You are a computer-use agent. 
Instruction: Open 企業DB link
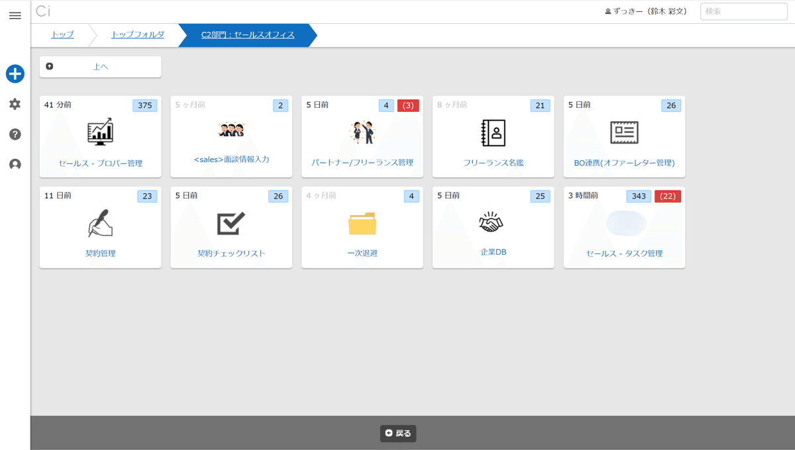tap(494, 252)
